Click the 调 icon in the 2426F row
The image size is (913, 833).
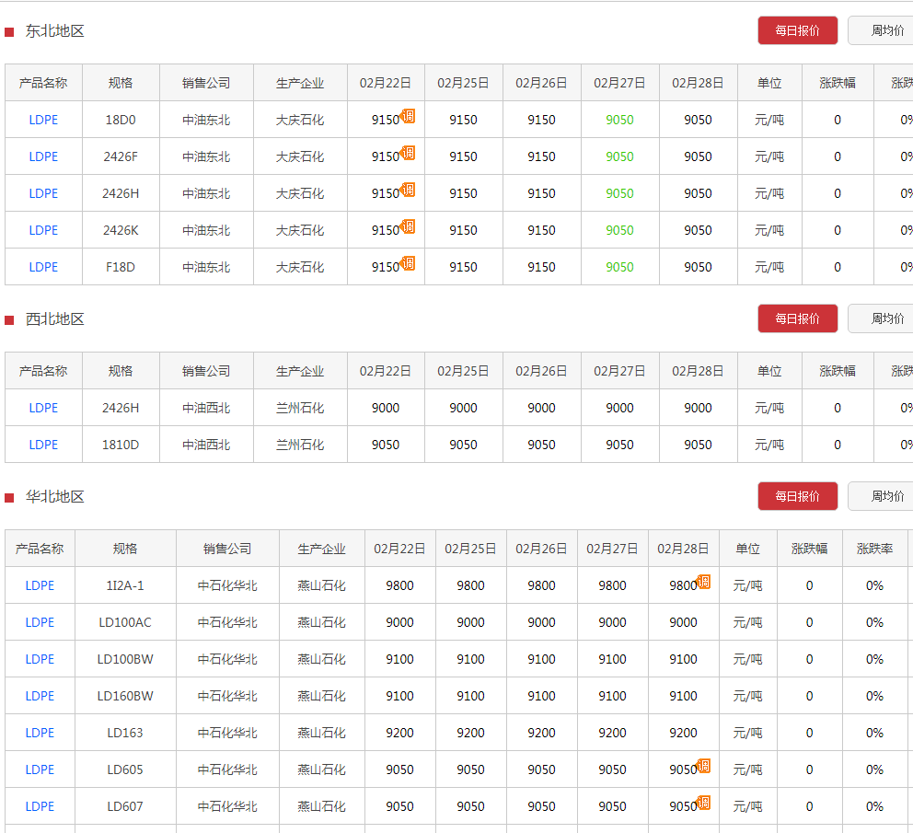(408, 153)
